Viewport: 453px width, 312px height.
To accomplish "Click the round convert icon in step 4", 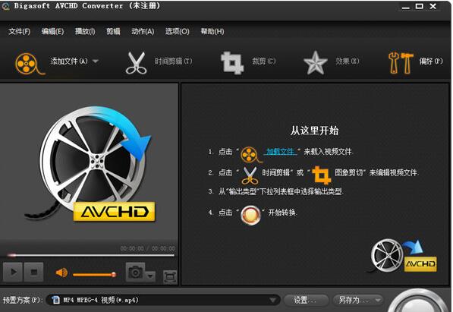I will tap(250, 215).
